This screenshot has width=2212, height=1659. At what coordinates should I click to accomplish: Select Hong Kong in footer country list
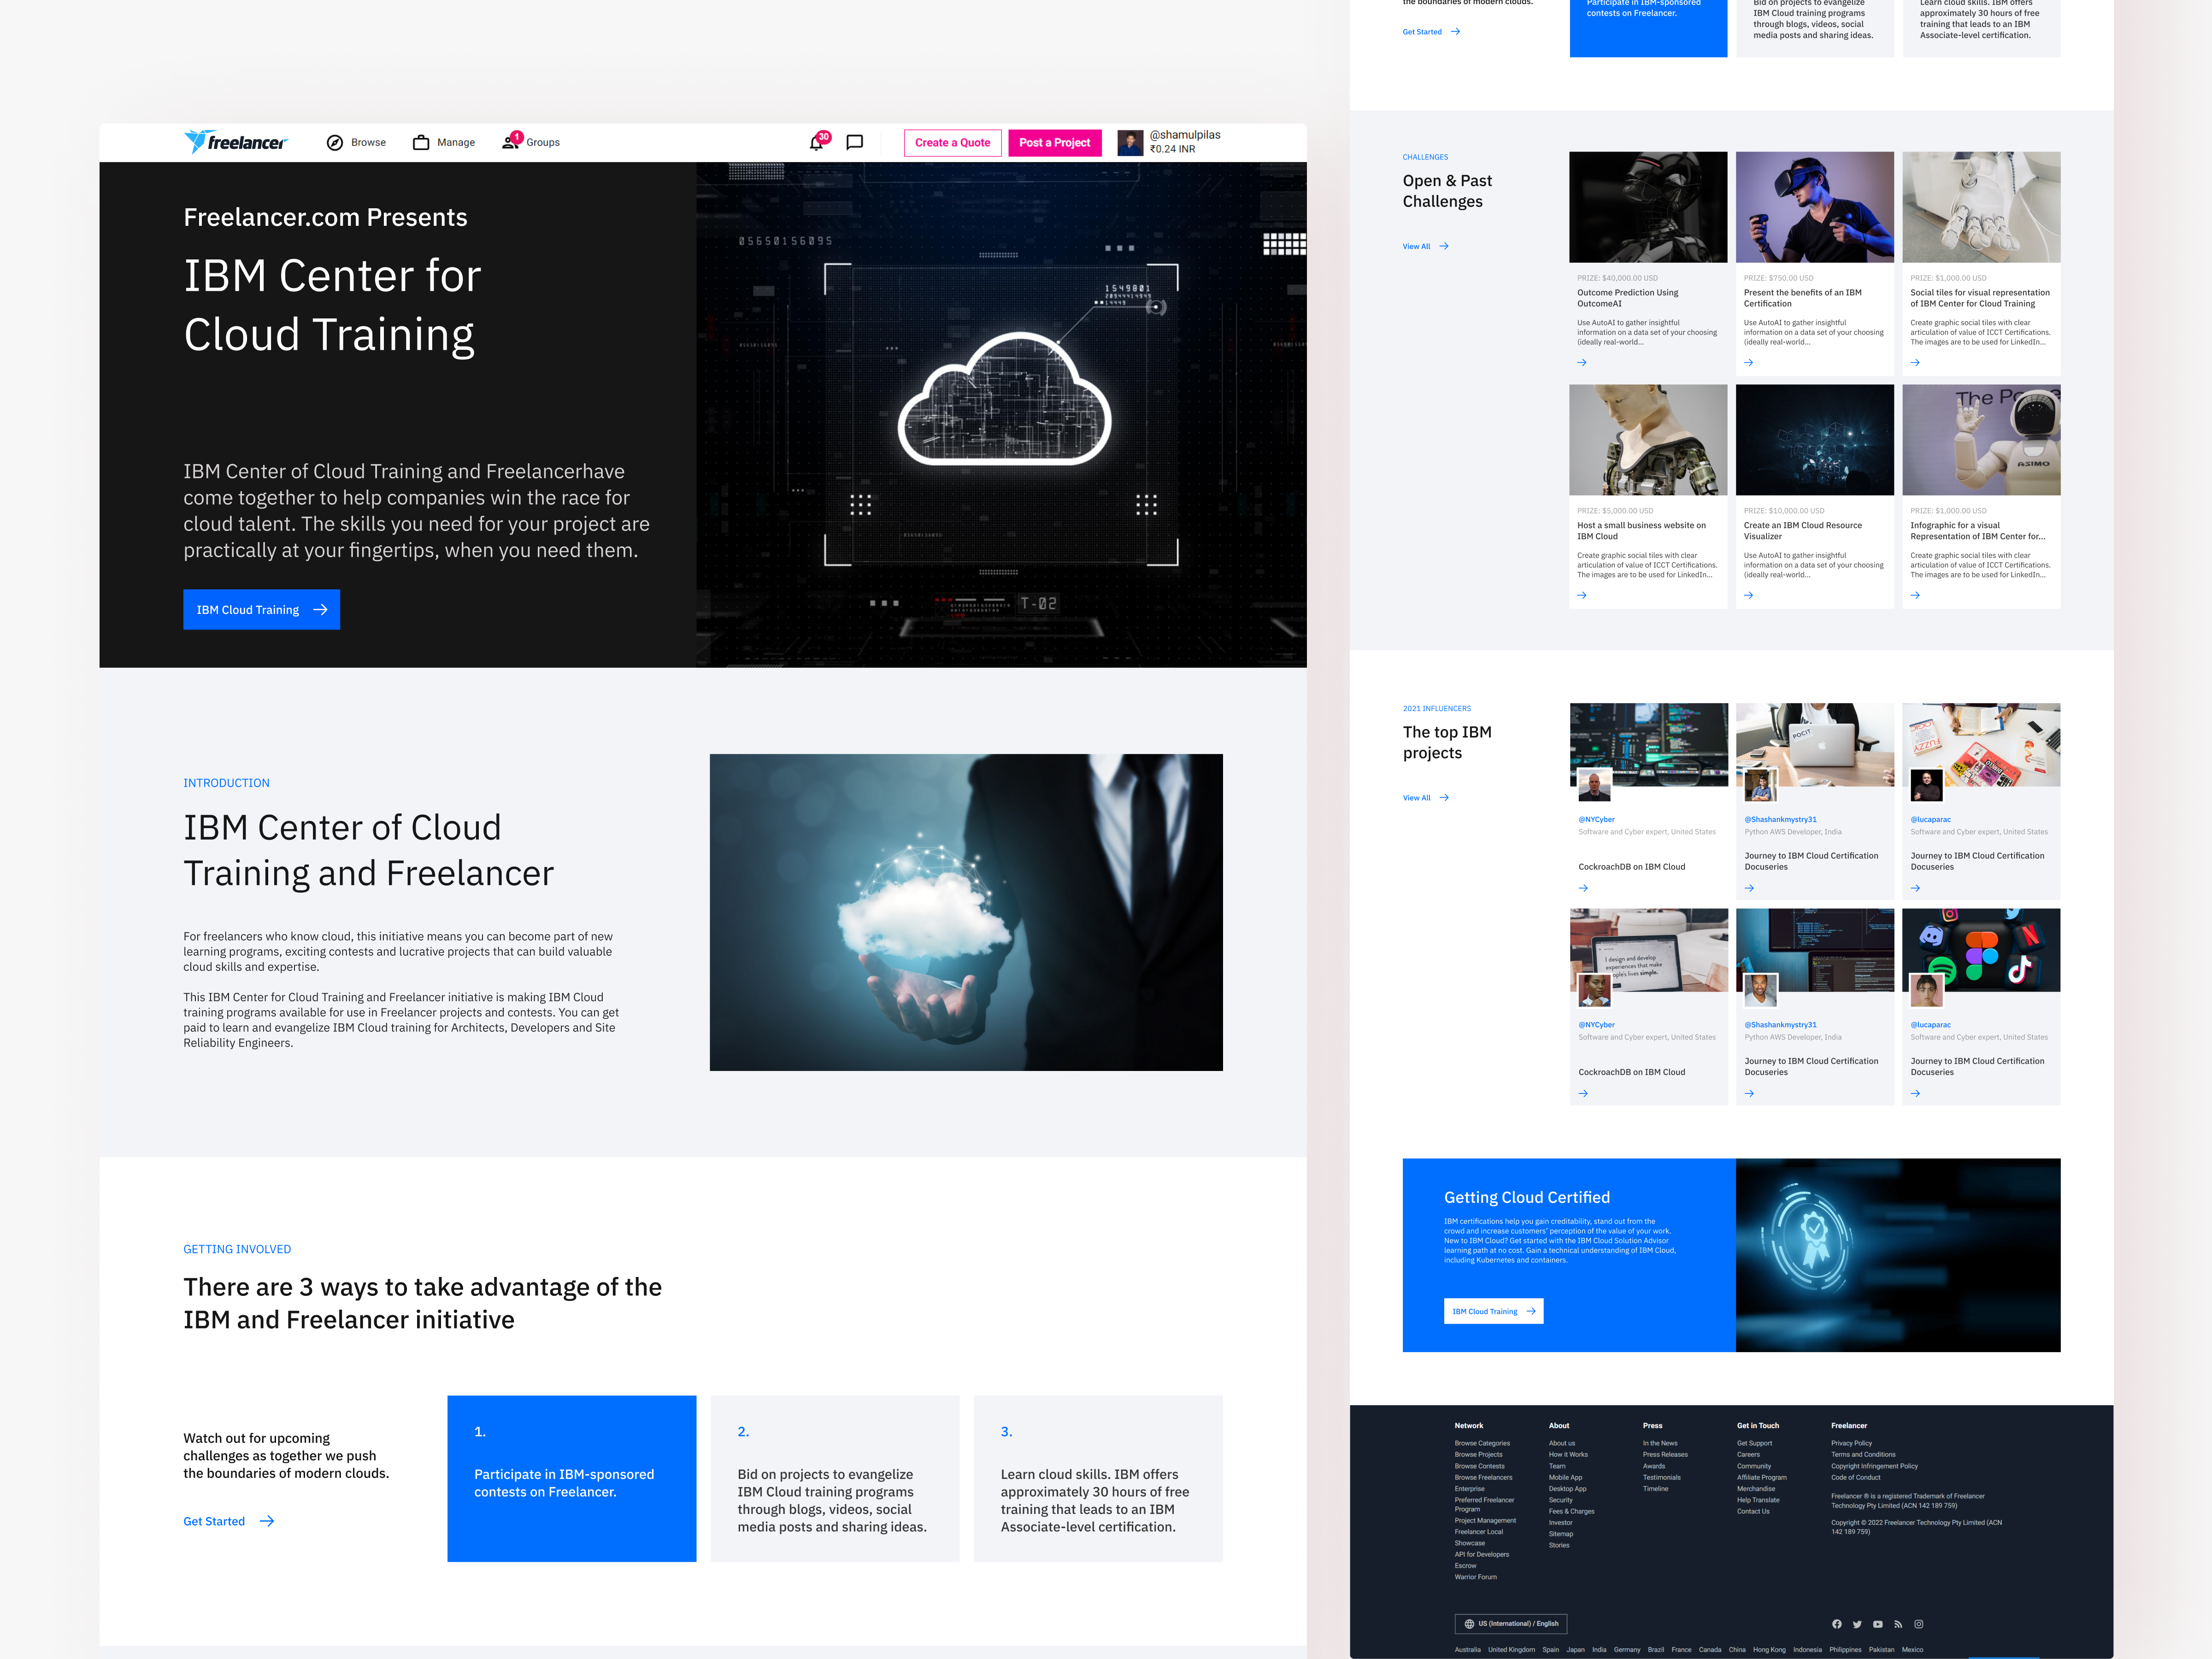click(x=1769, y=1650)
